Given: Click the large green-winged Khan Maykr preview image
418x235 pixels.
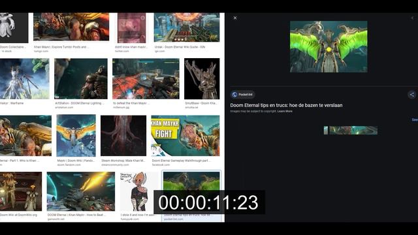Looking at the screenshot, I should point(329,46).
